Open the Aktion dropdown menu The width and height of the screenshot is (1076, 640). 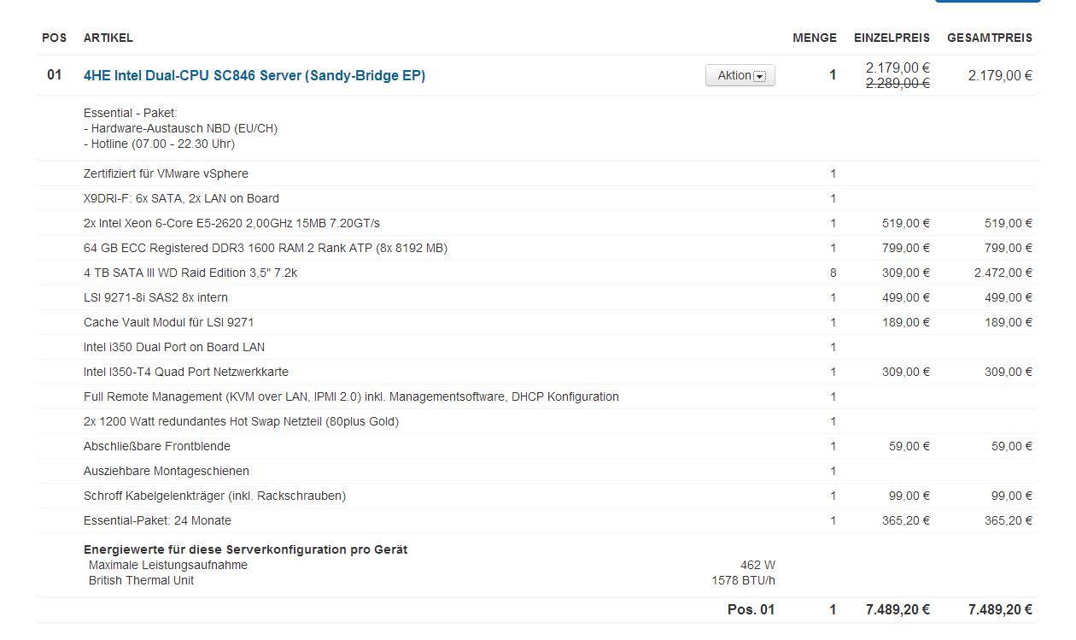click(740, 75)
